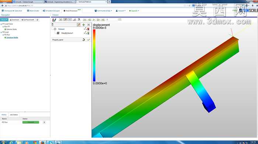Image resolution: width=258 pixels, height=144 pixels.
Task: Collapse the P1 Load Case tree node
Action: [x=1, y=24]
